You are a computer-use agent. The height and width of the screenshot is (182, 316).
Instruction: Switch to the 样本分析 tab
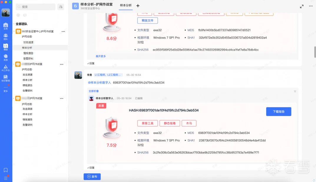tap(126, 6)
